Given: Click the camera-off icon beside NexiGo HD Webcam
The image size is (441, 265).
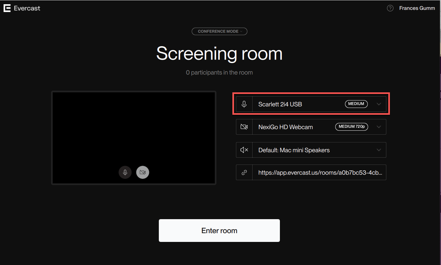Looking at the screenshot, I should [x=244, y=127].
